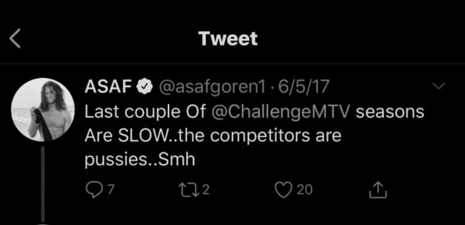
Task: Open the @asafgoren1 handle
Action: click(212, 88)
